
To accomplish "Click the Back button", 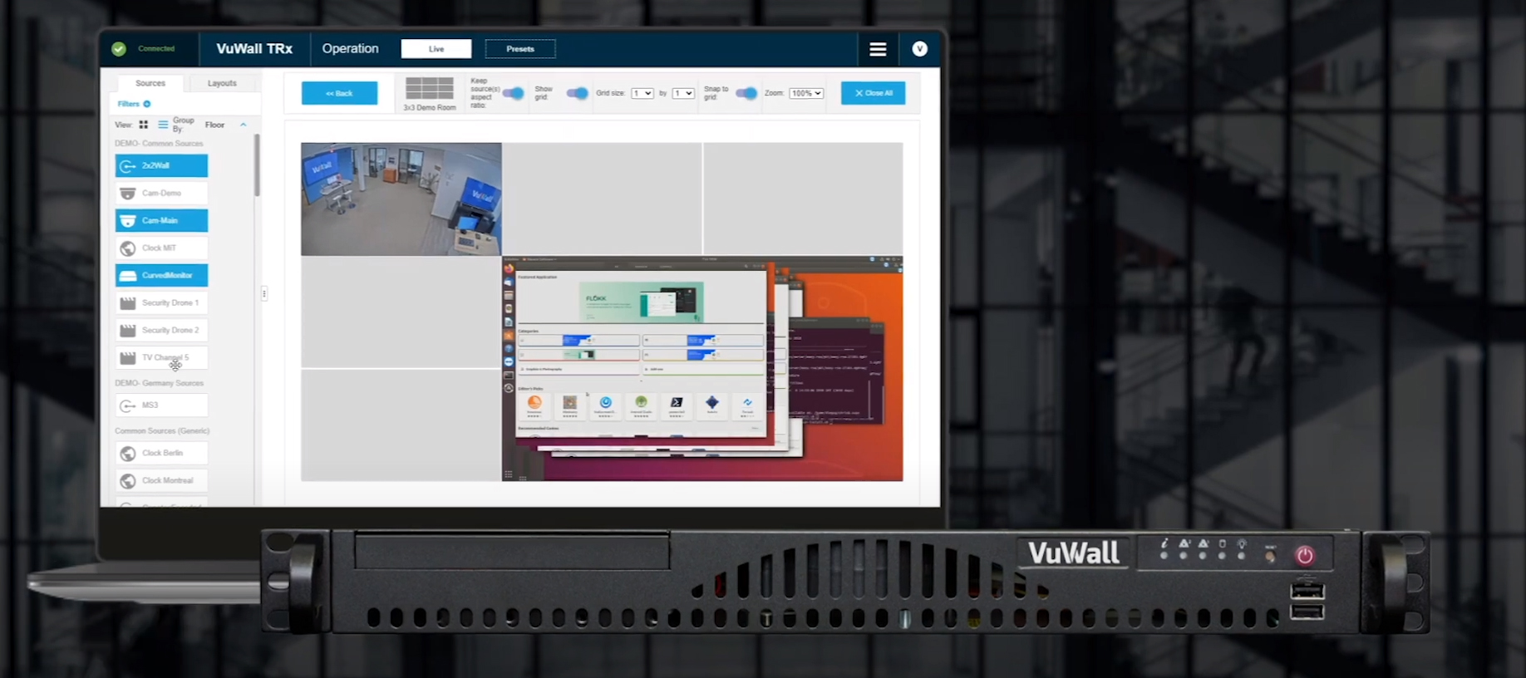I will coord(339,93).
